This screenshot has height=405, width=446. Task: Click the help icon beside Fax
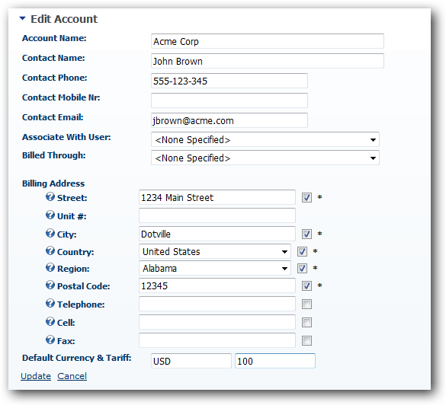[50, 340]
